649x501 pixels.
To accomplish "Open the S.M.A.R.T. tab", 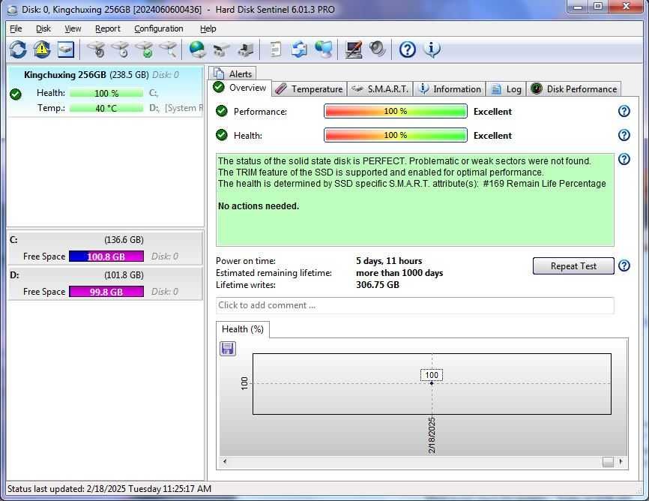I will 380,89.
